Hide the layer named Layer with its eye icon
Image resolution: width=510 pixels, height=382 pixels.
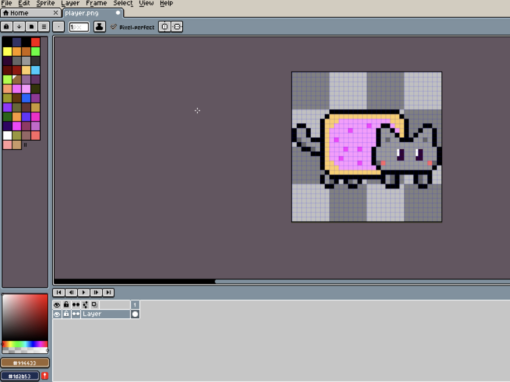[x=57, y=314]
